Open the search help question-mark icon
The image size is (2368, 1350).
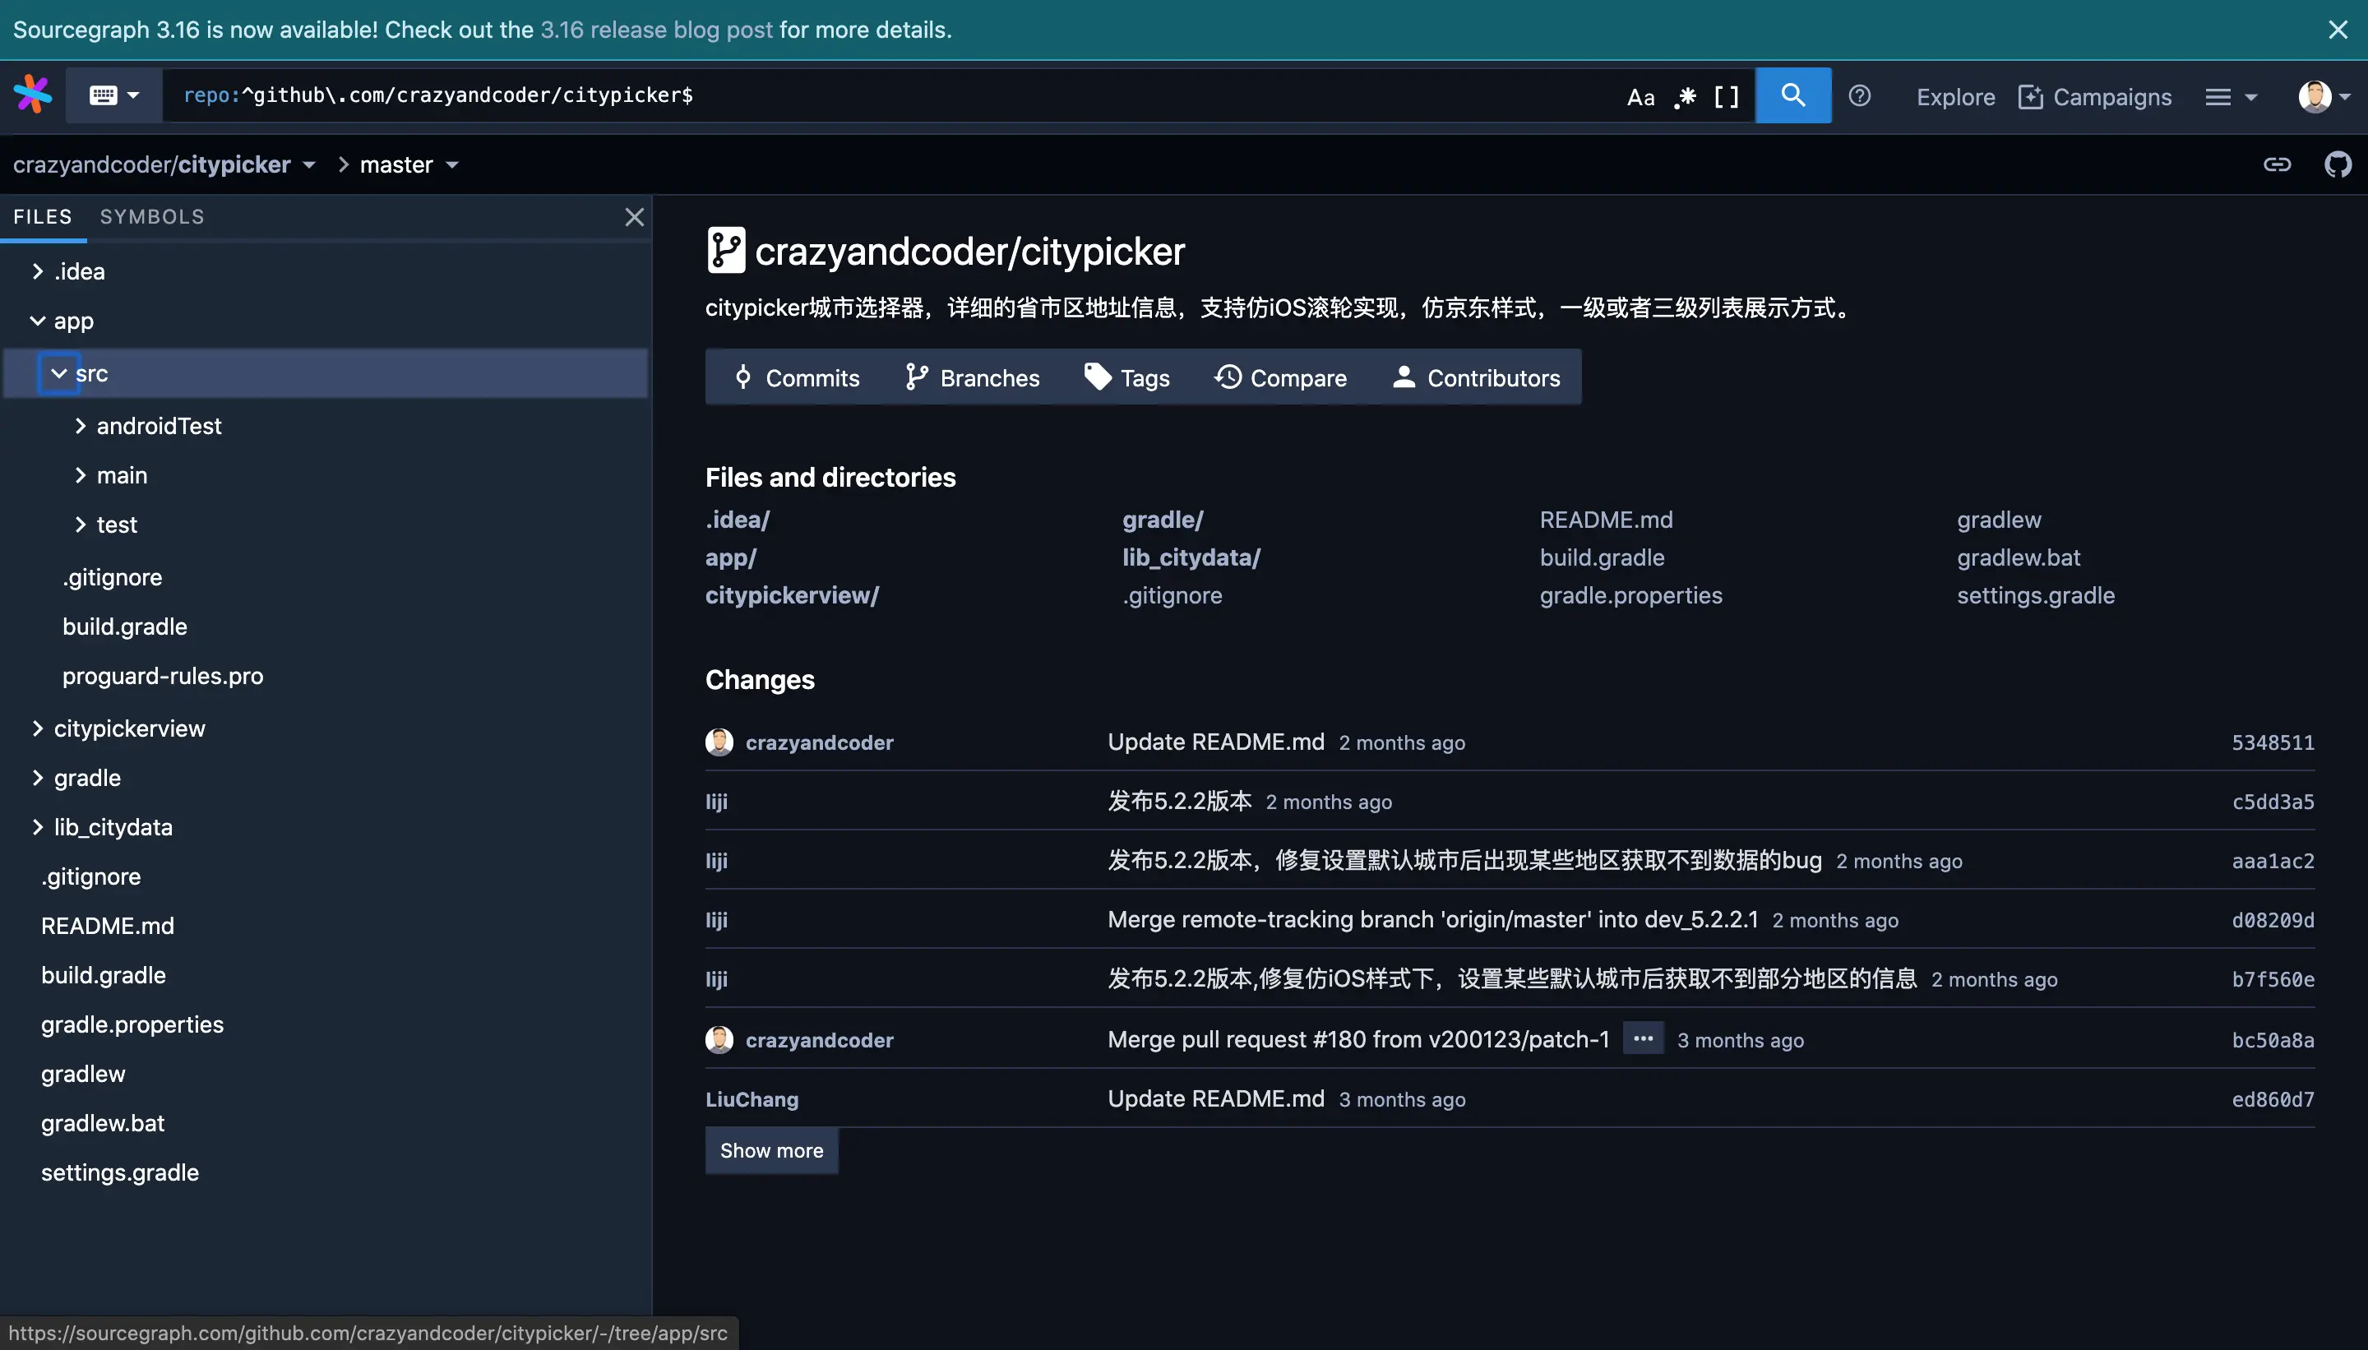coord(1859,96)
